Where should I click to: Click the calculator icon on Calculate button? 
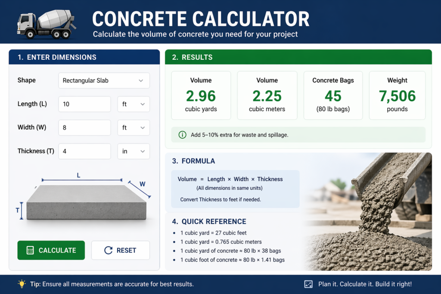click(x=30, y=251)
